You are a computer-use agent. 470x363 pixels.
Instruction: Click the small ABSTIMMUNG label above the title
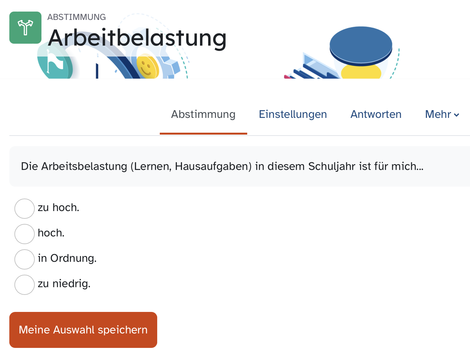77,17
